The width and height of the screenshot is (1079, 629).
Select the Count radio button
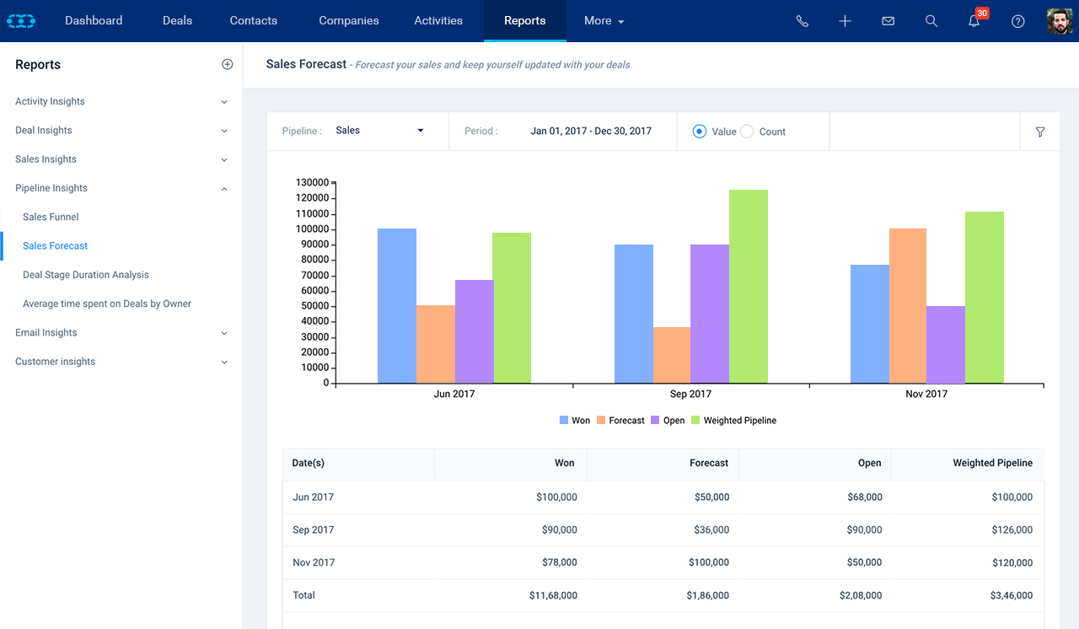tap(746, 131)
